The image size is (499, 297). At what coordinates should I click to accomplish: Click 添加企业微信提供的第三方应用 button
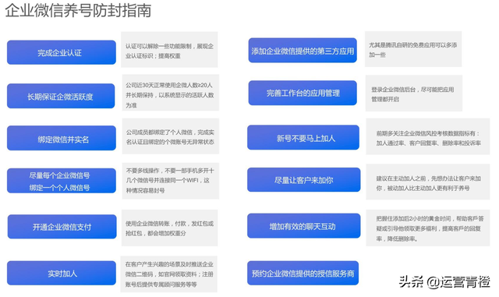pos(303,51)
